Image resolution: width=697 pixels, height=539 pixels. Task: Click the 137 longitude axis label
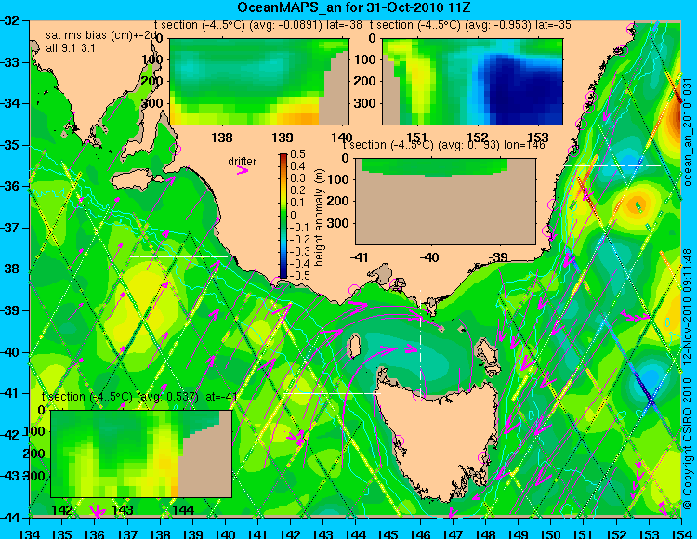point(127,532)
